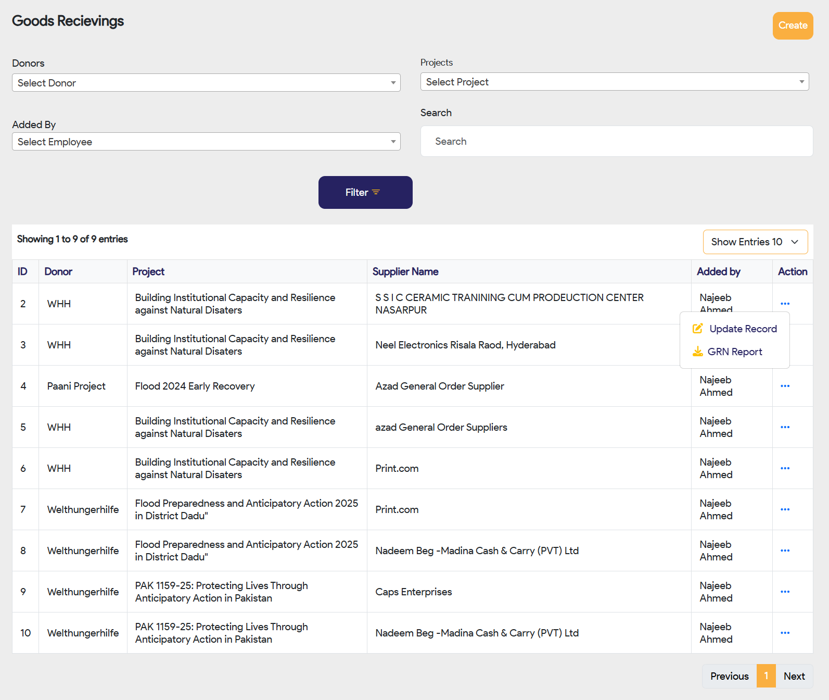Change the Show Entries 10 dropdown
The image size is (829, 700).
[755, 242]
